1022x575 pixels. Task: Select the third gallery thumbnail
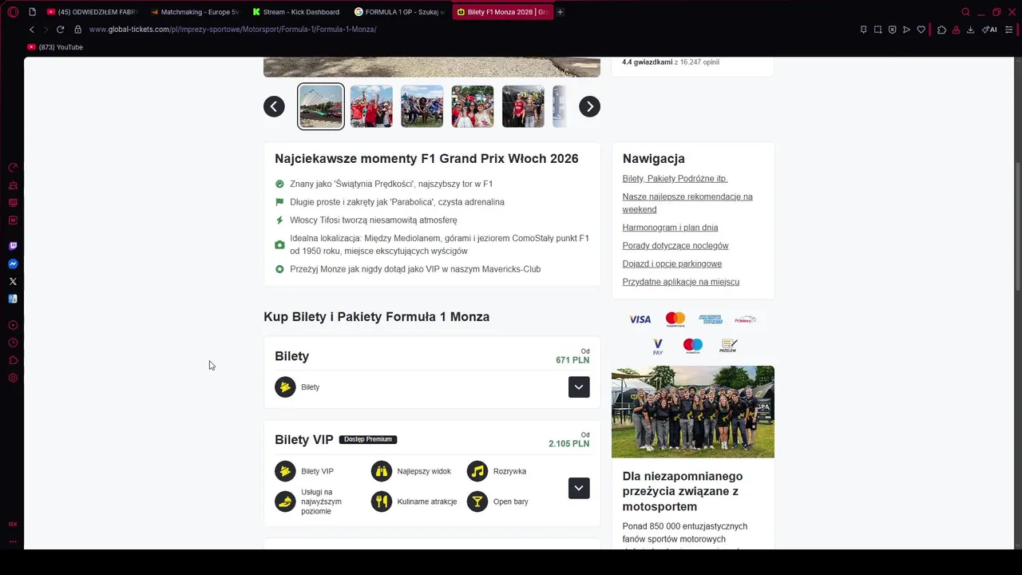[x=422, y=106]
